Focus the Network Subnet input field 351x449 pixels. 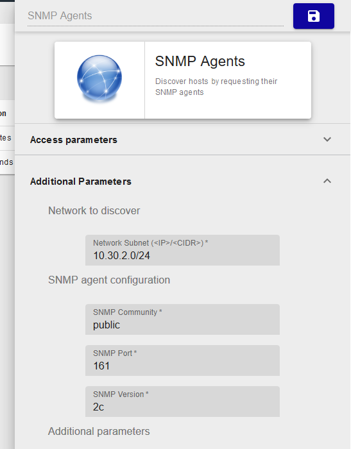(x=182, y=250)
